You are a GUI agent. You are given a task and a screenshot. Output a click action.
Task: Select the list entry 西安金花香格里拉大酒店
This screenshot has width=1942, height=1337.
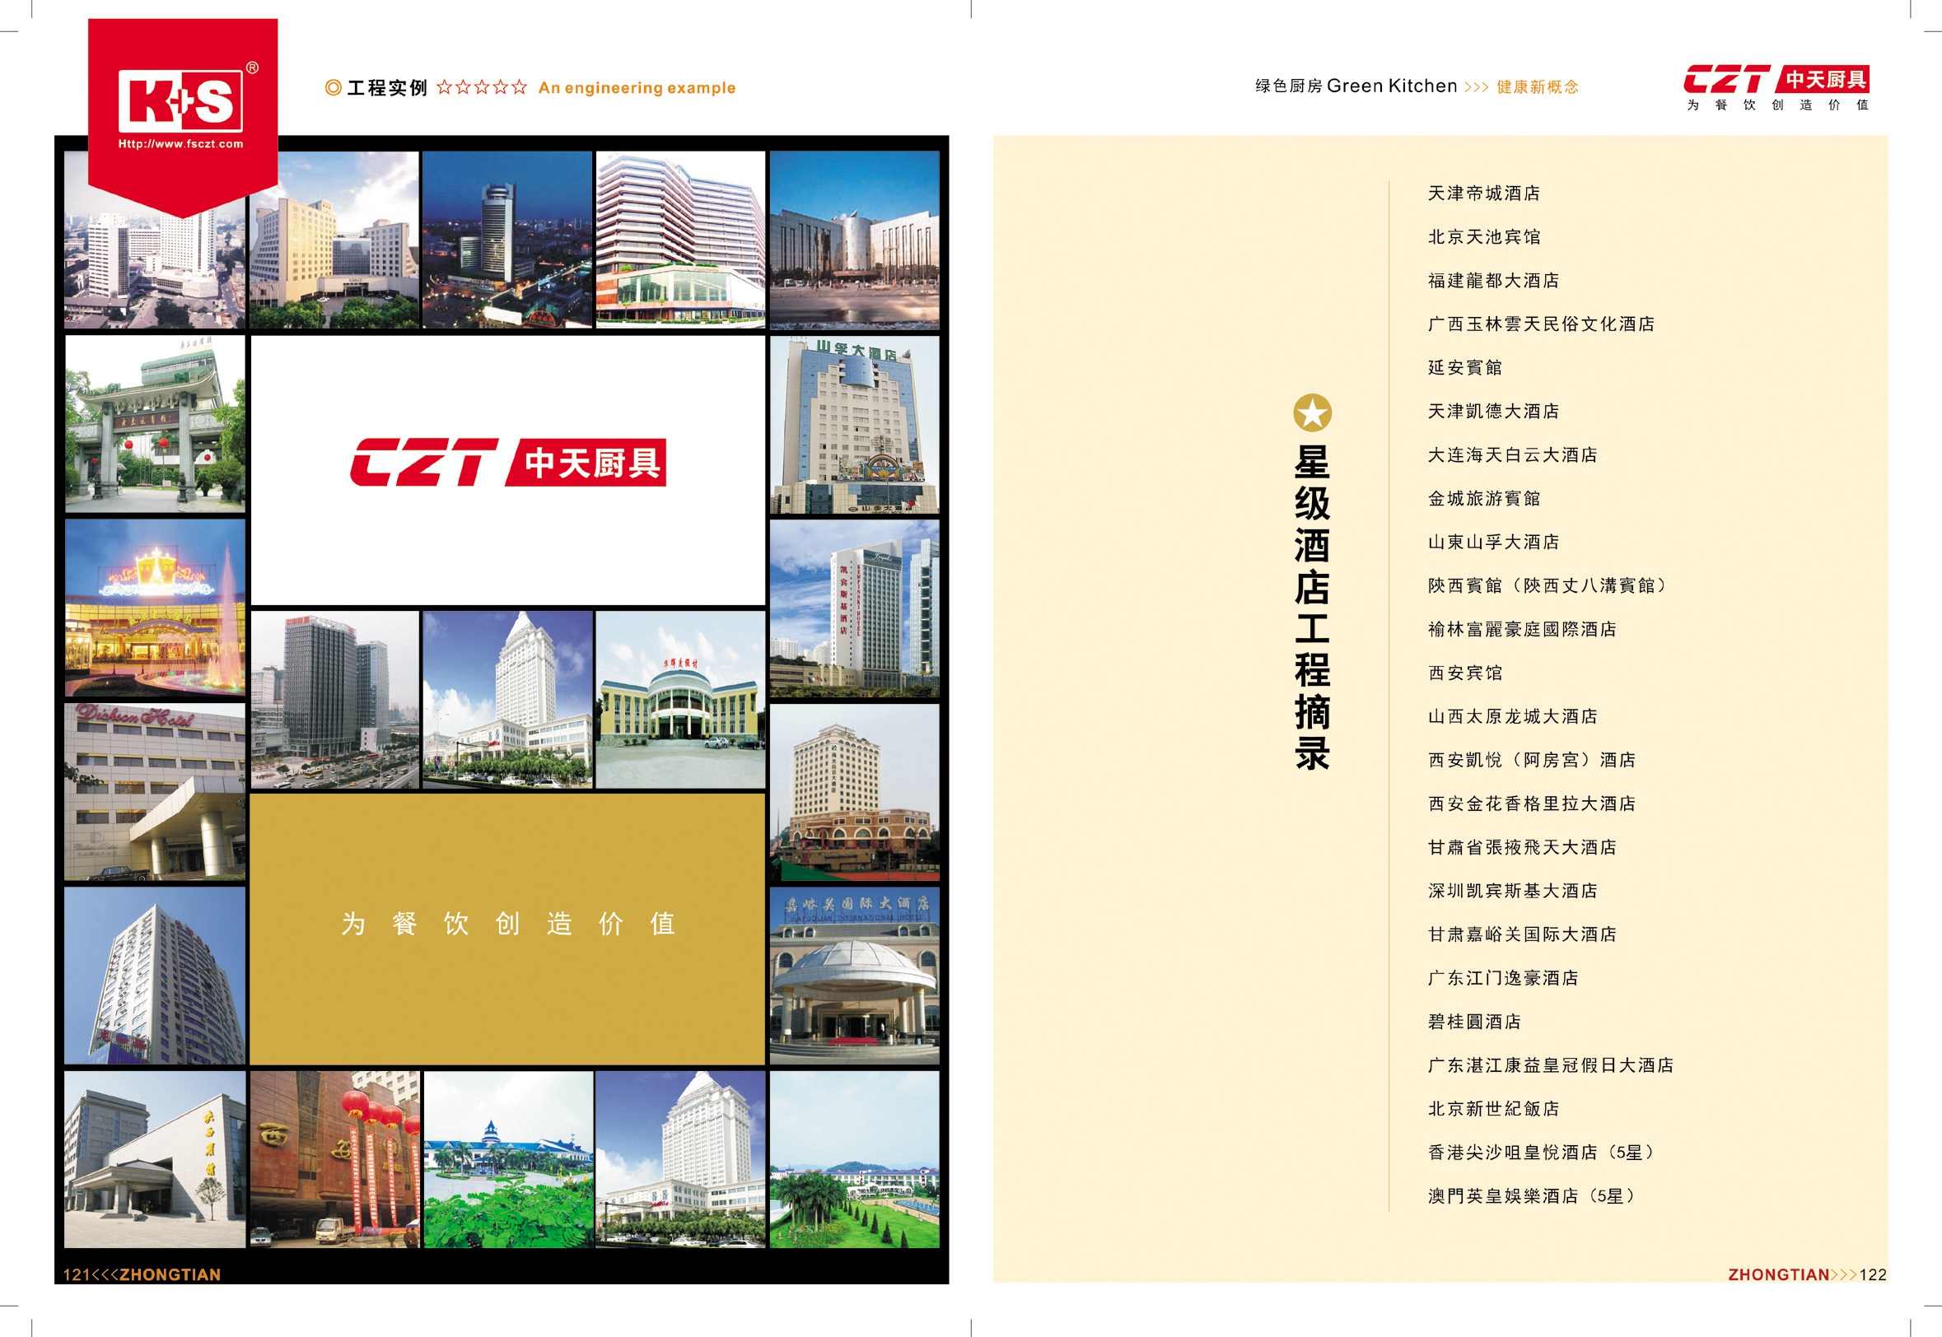pos(1532,804)
